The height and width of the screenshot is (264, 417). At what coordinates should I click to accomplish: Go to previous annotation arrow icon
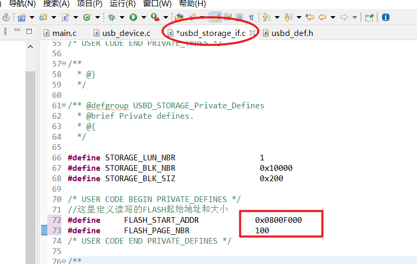tap(288, 17)
